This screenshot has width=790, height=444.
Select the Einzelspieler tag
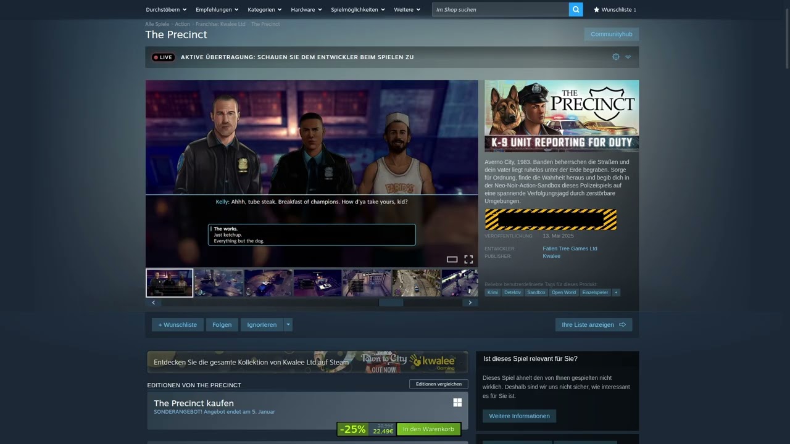(x=595, y=292)
